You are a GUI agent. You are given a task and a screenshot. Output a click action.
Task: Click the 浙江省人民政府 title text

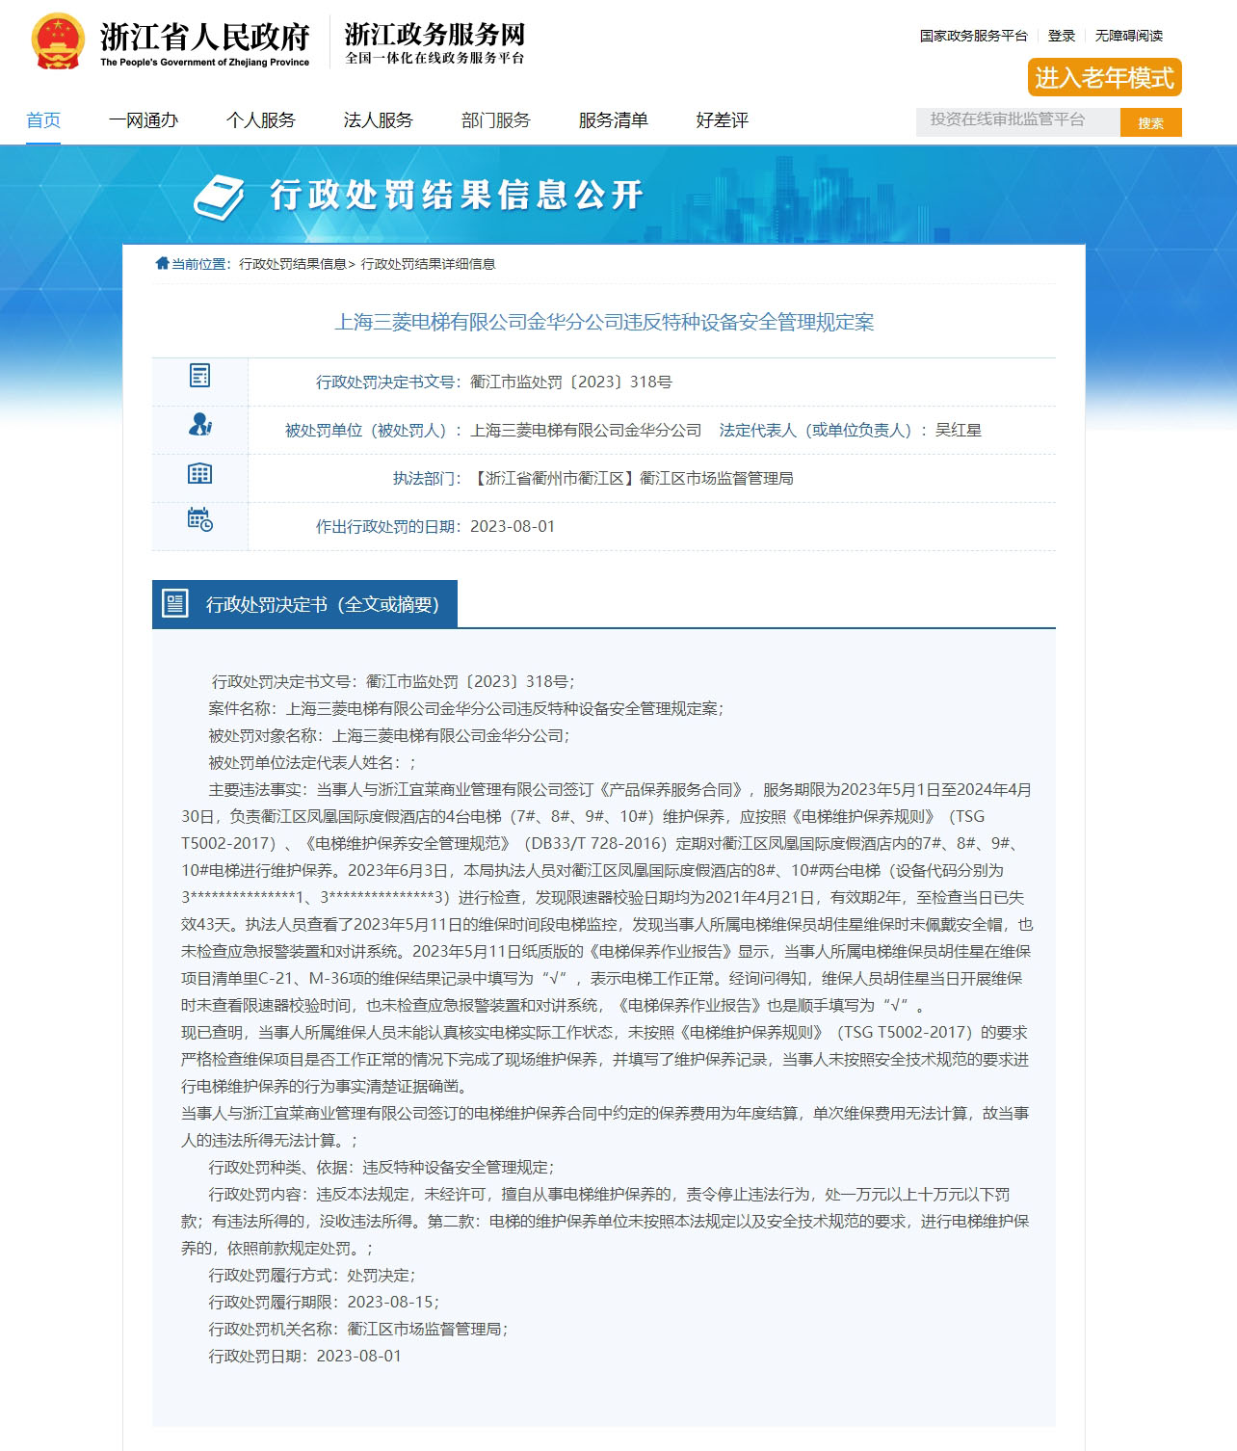click(x=205, y=37)
